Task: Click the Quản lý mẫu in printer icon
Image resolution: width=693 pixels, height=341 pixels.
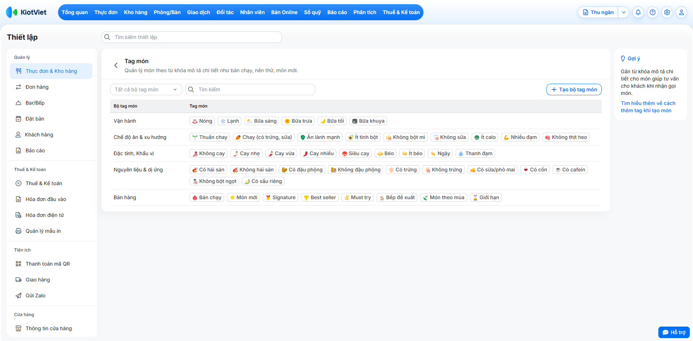Action: [x=18, y=231]
